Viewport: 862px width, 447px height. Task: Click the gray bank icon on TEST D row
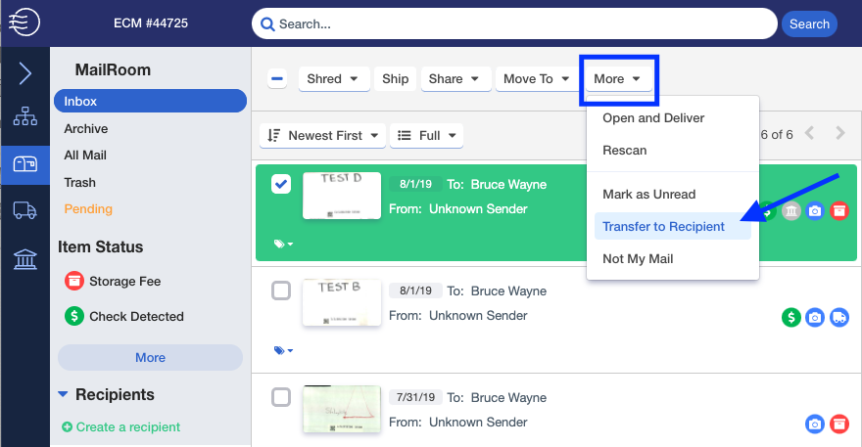791,211
